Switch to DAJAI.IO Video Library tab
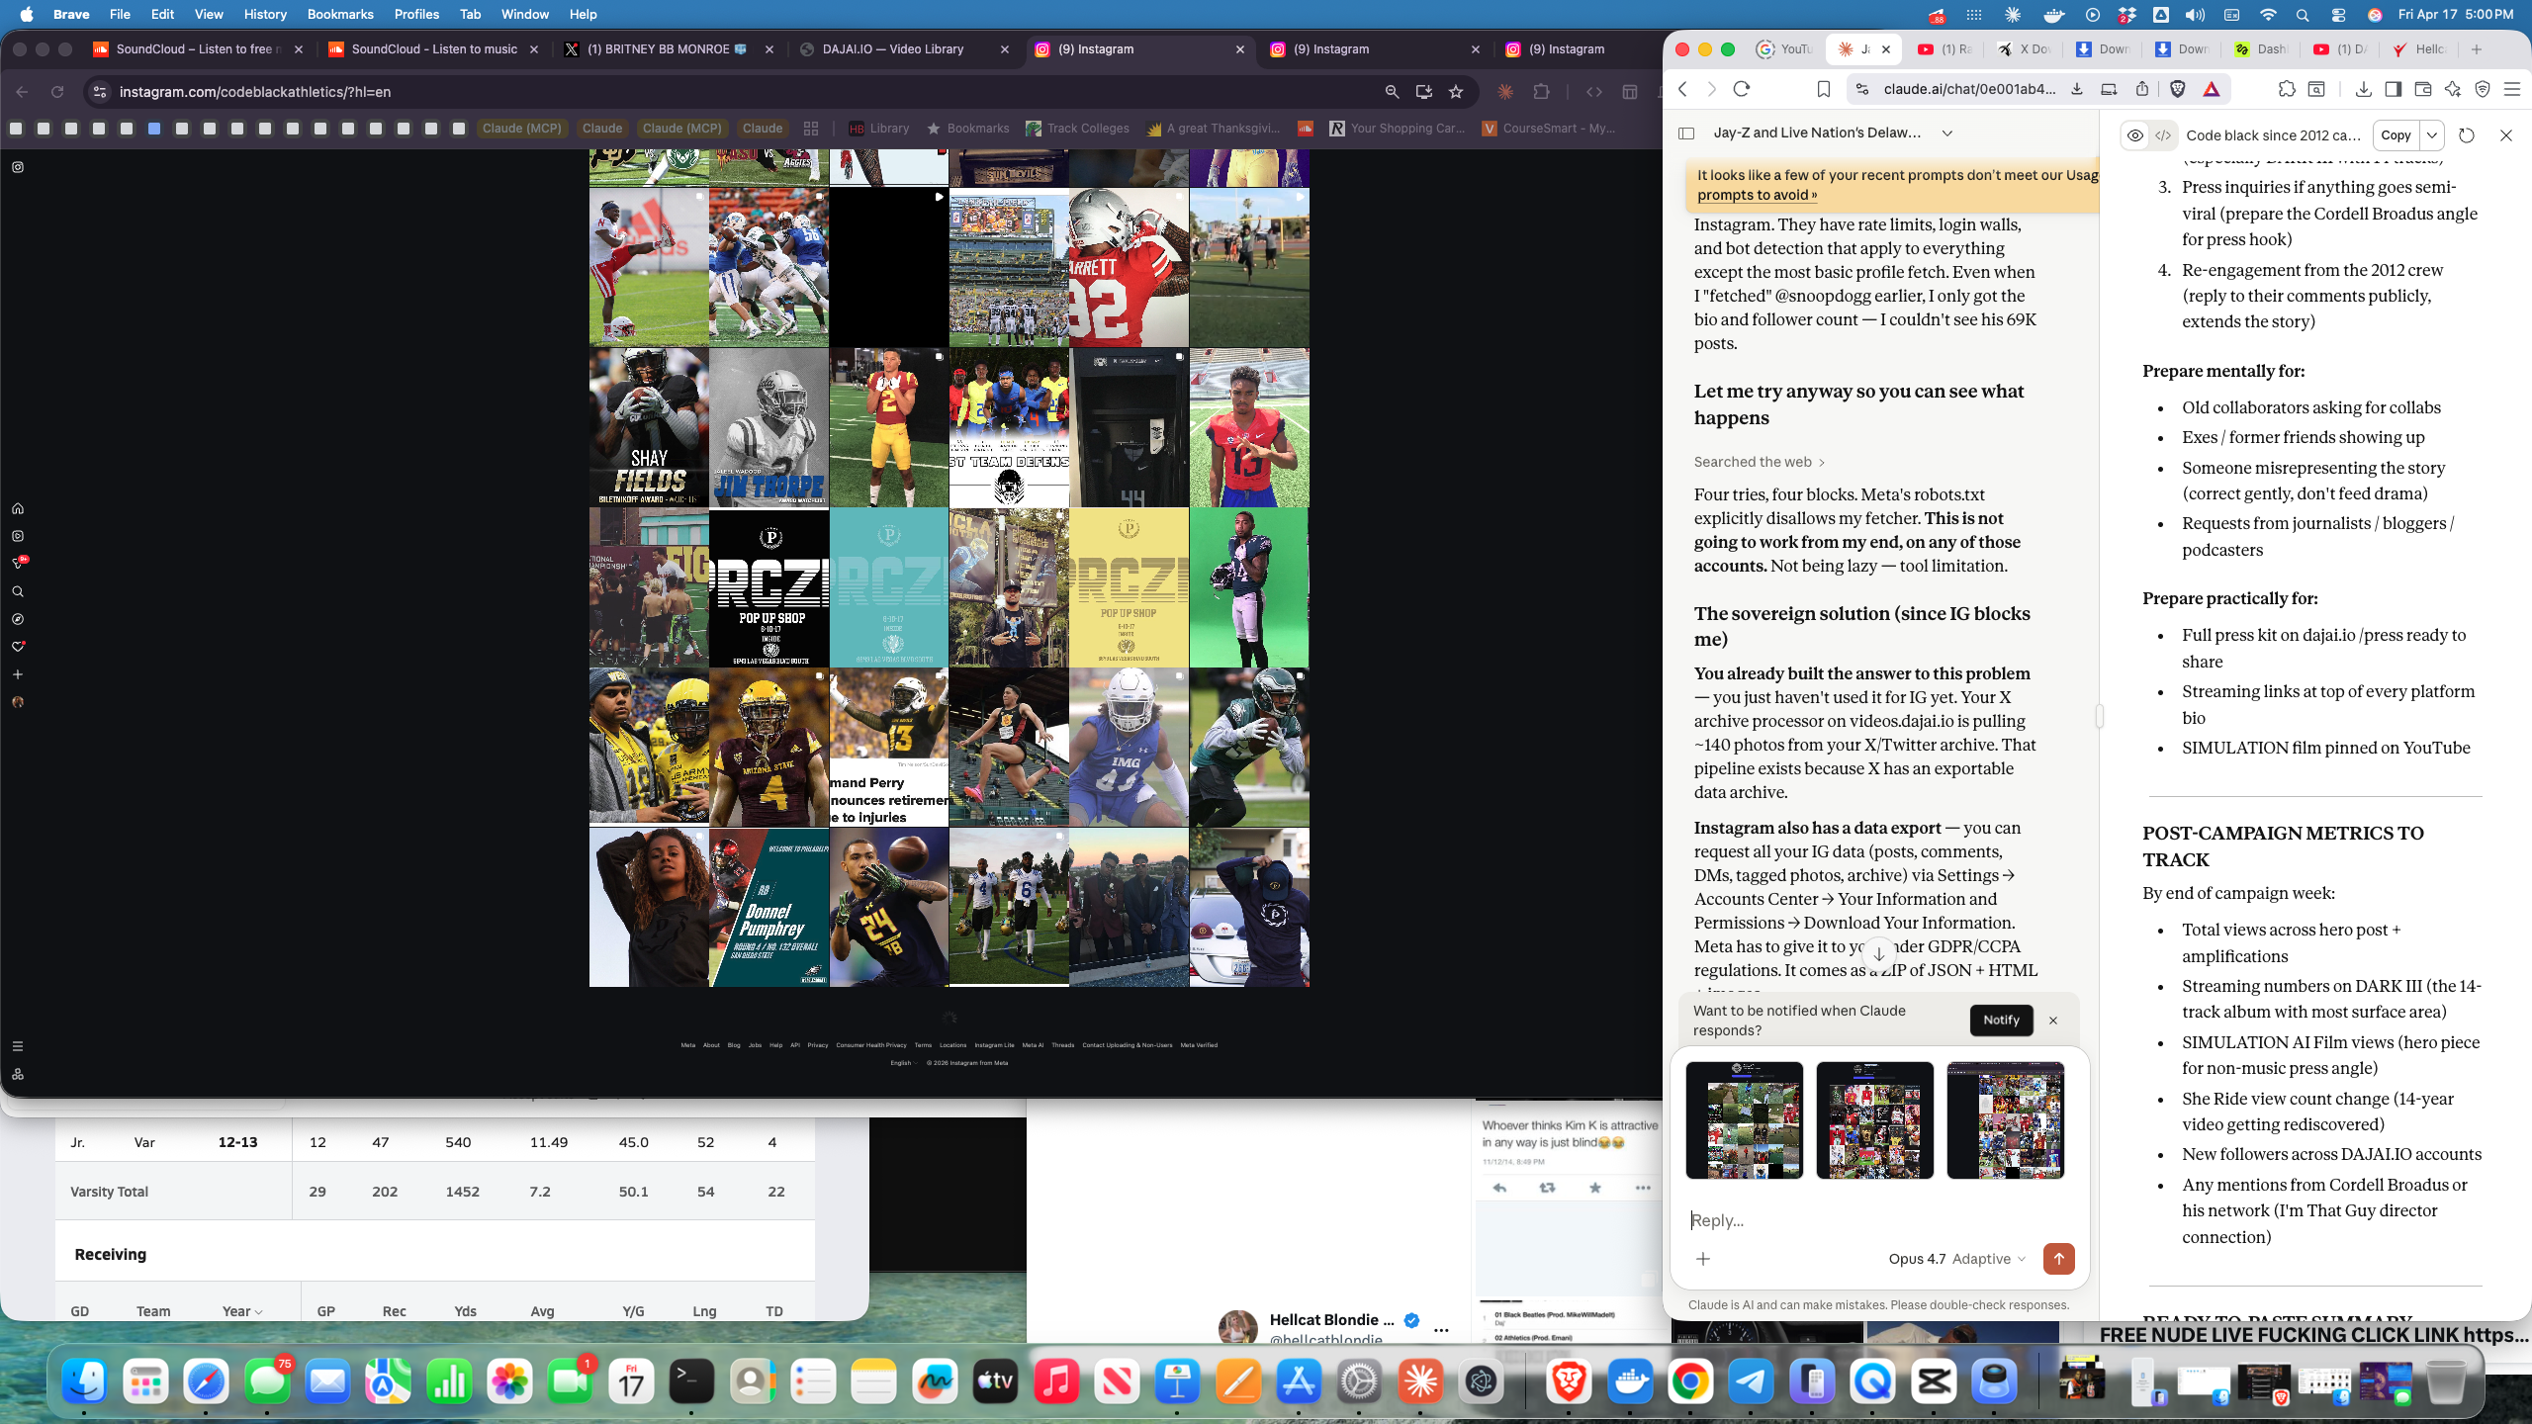The height and width of the screenshot is (1424, 2532). click(x=892, y=49)
